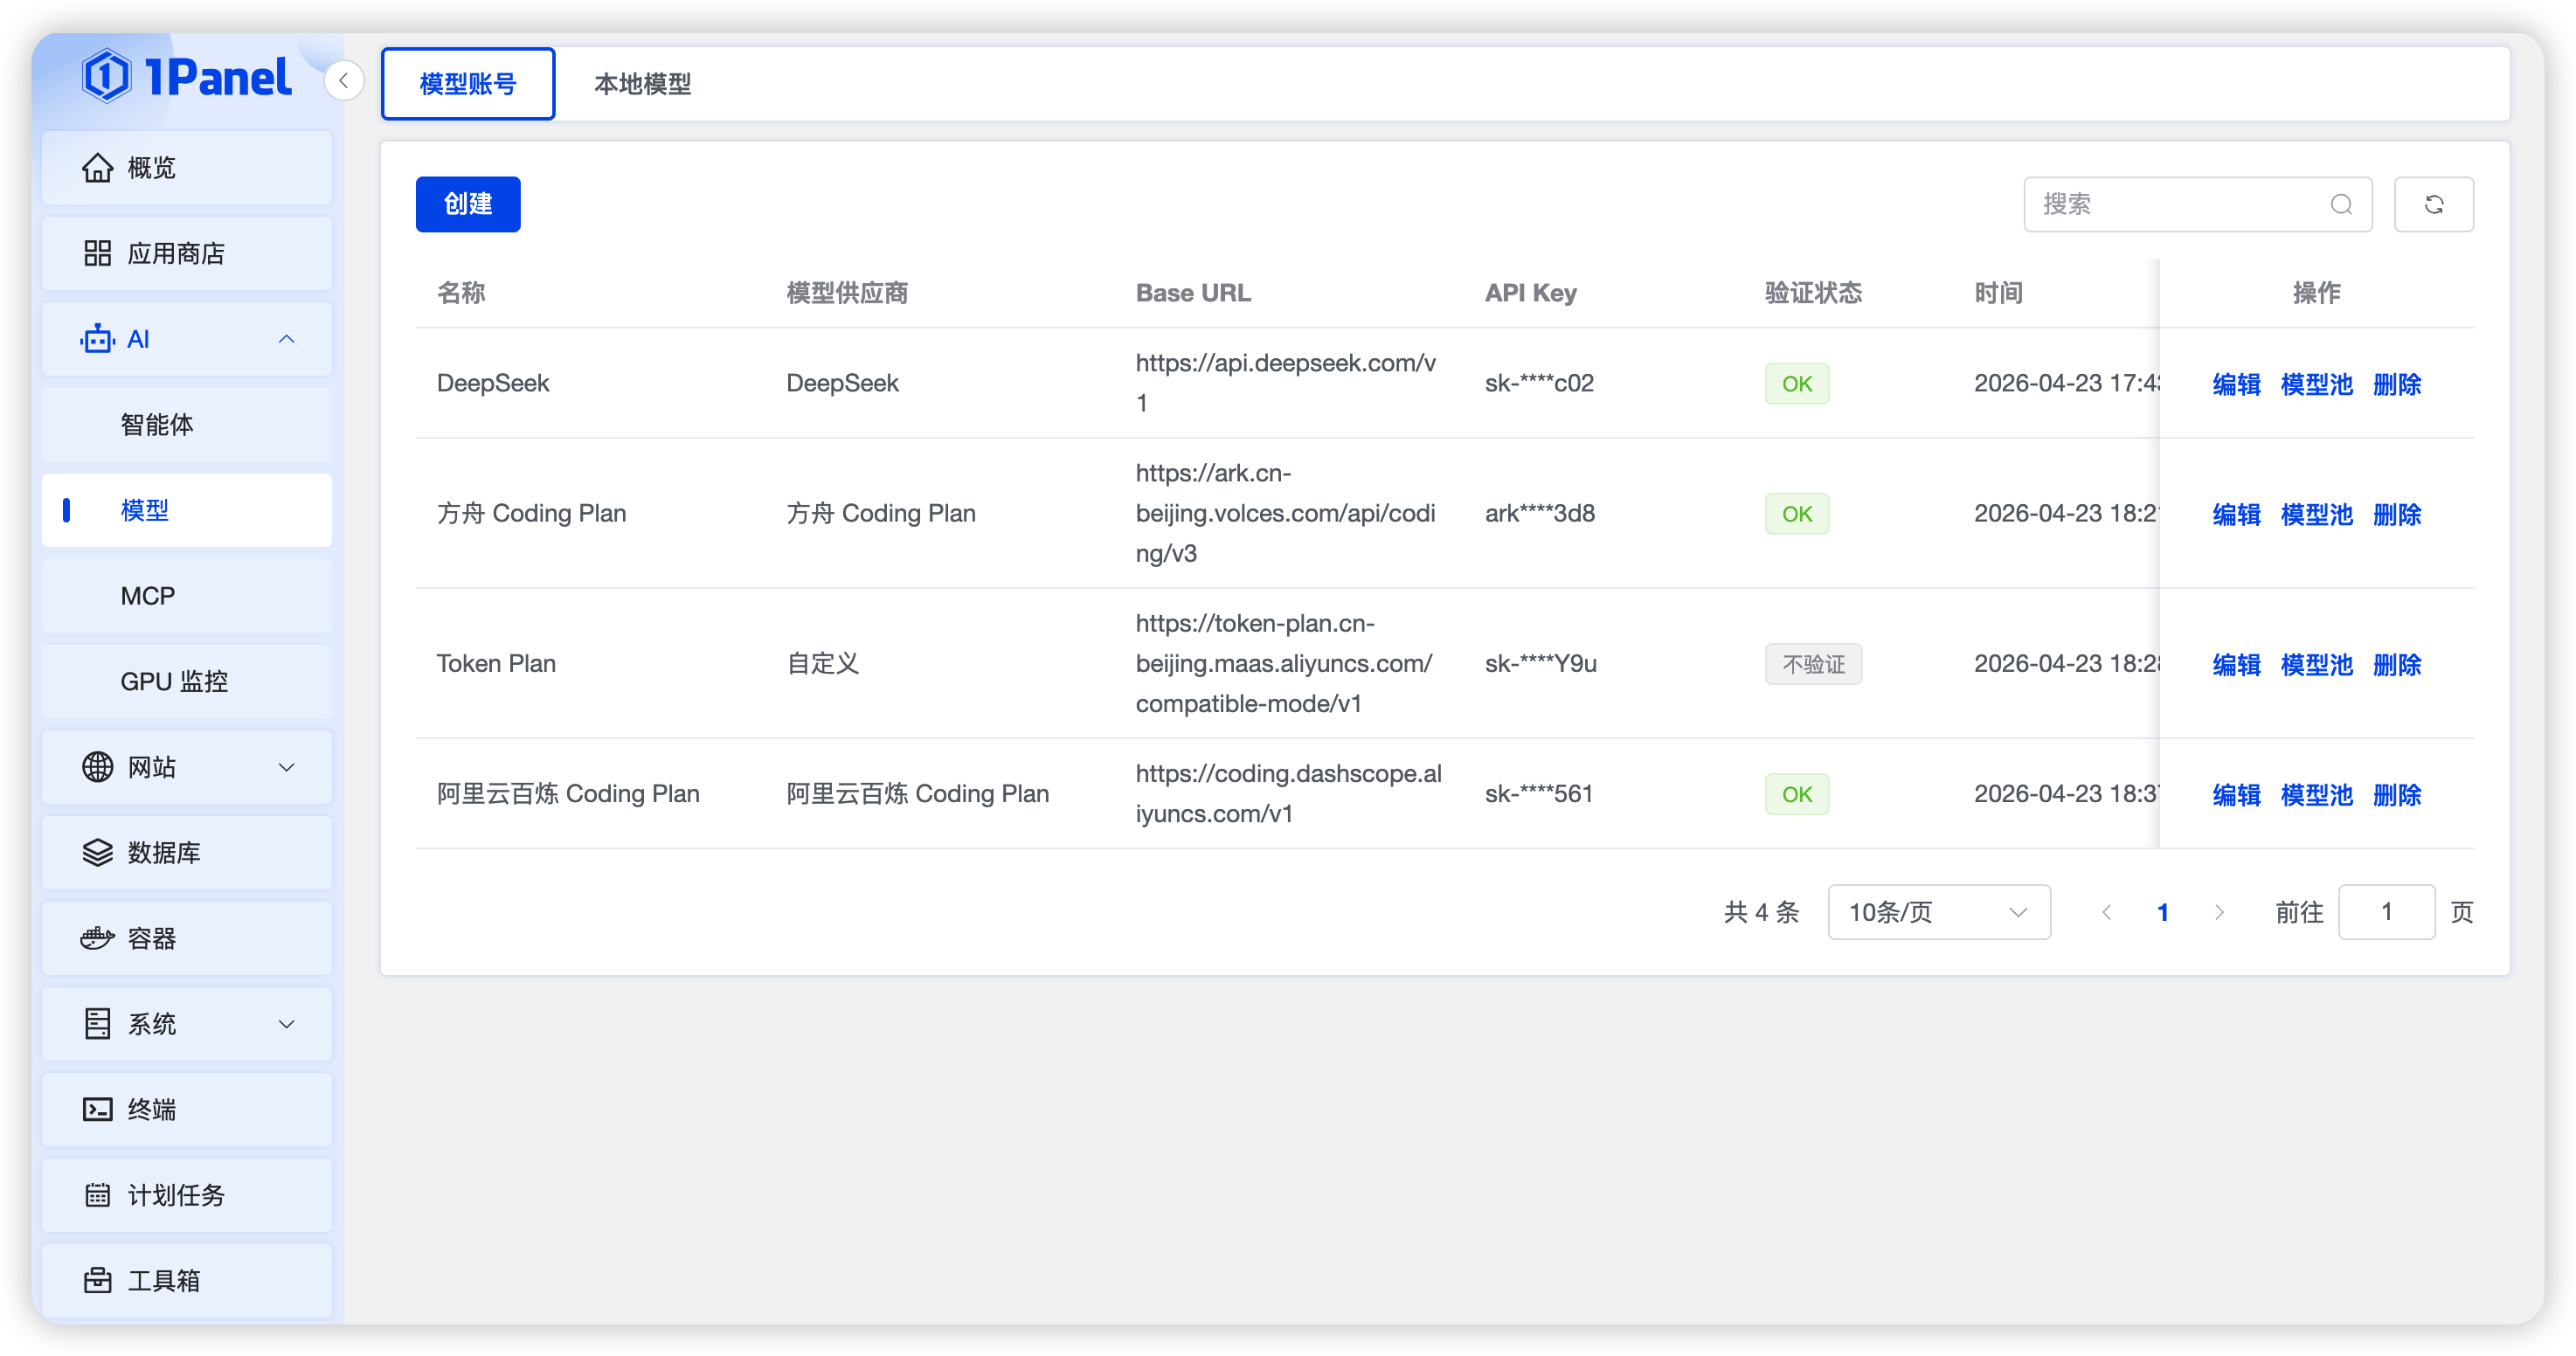Click the 网站 globe icon

(x=97, y=767)
